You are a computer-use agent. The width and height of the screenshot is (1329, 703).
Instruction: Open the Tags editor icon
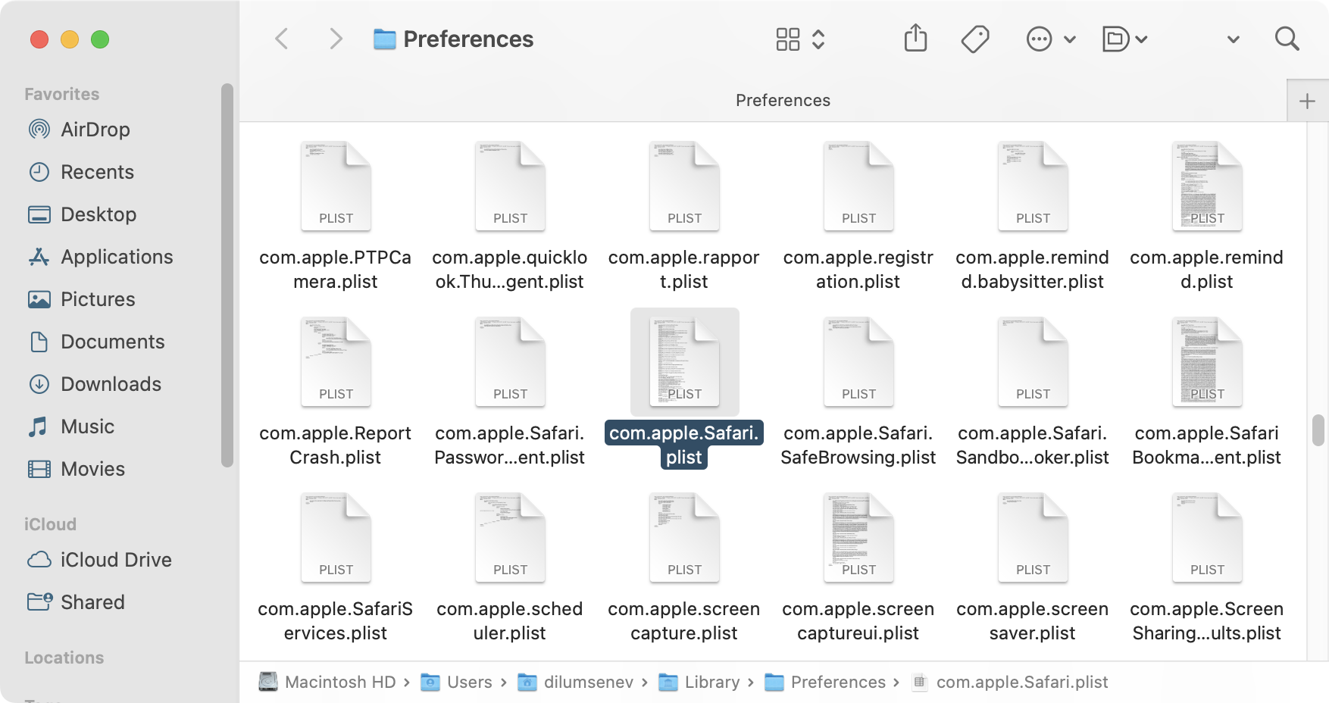point(975,39)
